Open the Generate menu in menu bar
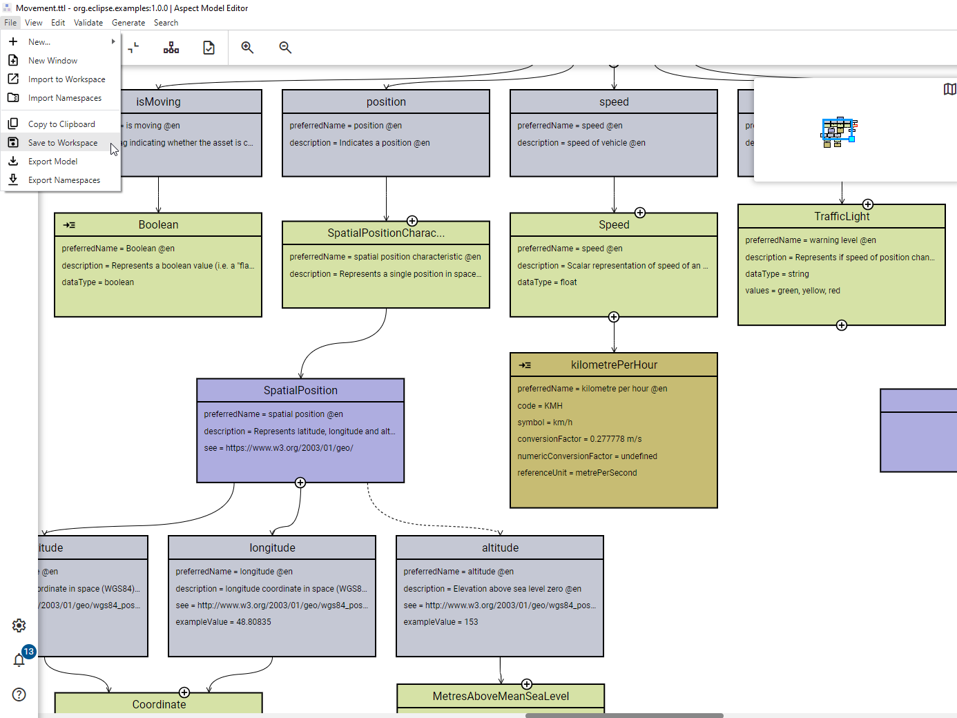Screen dimensions: 957x718 pos(128,23)
